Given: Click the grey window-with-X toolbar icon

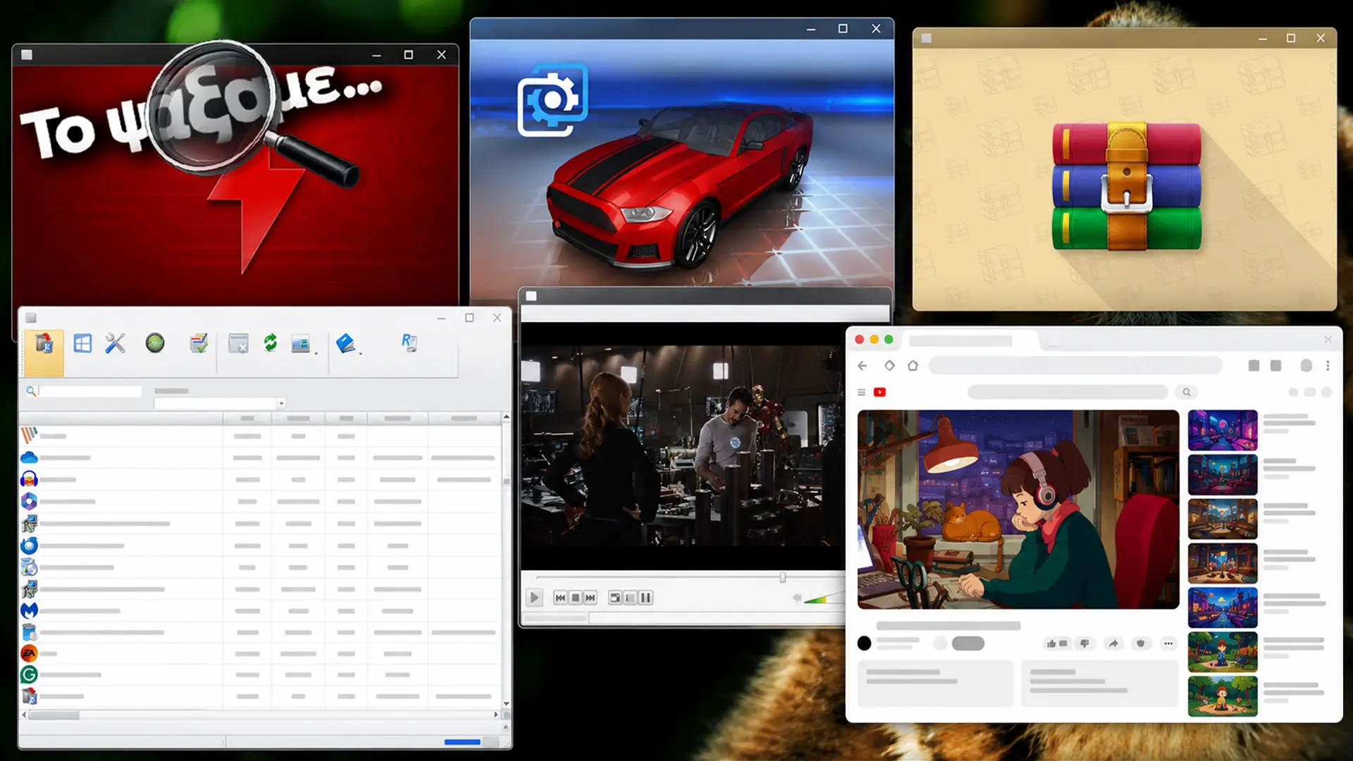Looking at the screenshot, I should [238, 343].
